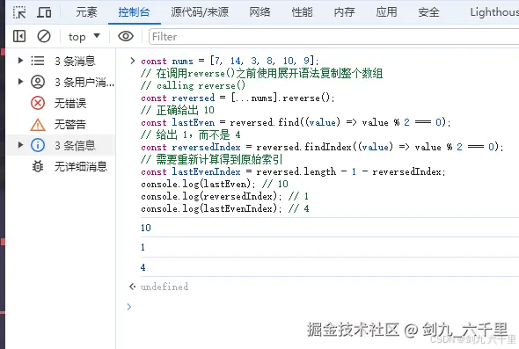519x349 pixels.
Task: Click the const lastEvenIndex code line
Action: (x=293, y=171)
